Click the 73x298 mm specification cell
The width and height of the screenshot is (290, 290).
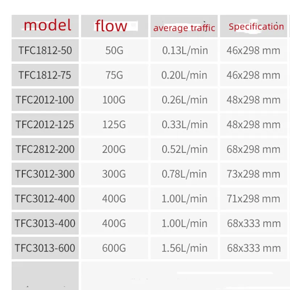(253, 174)
